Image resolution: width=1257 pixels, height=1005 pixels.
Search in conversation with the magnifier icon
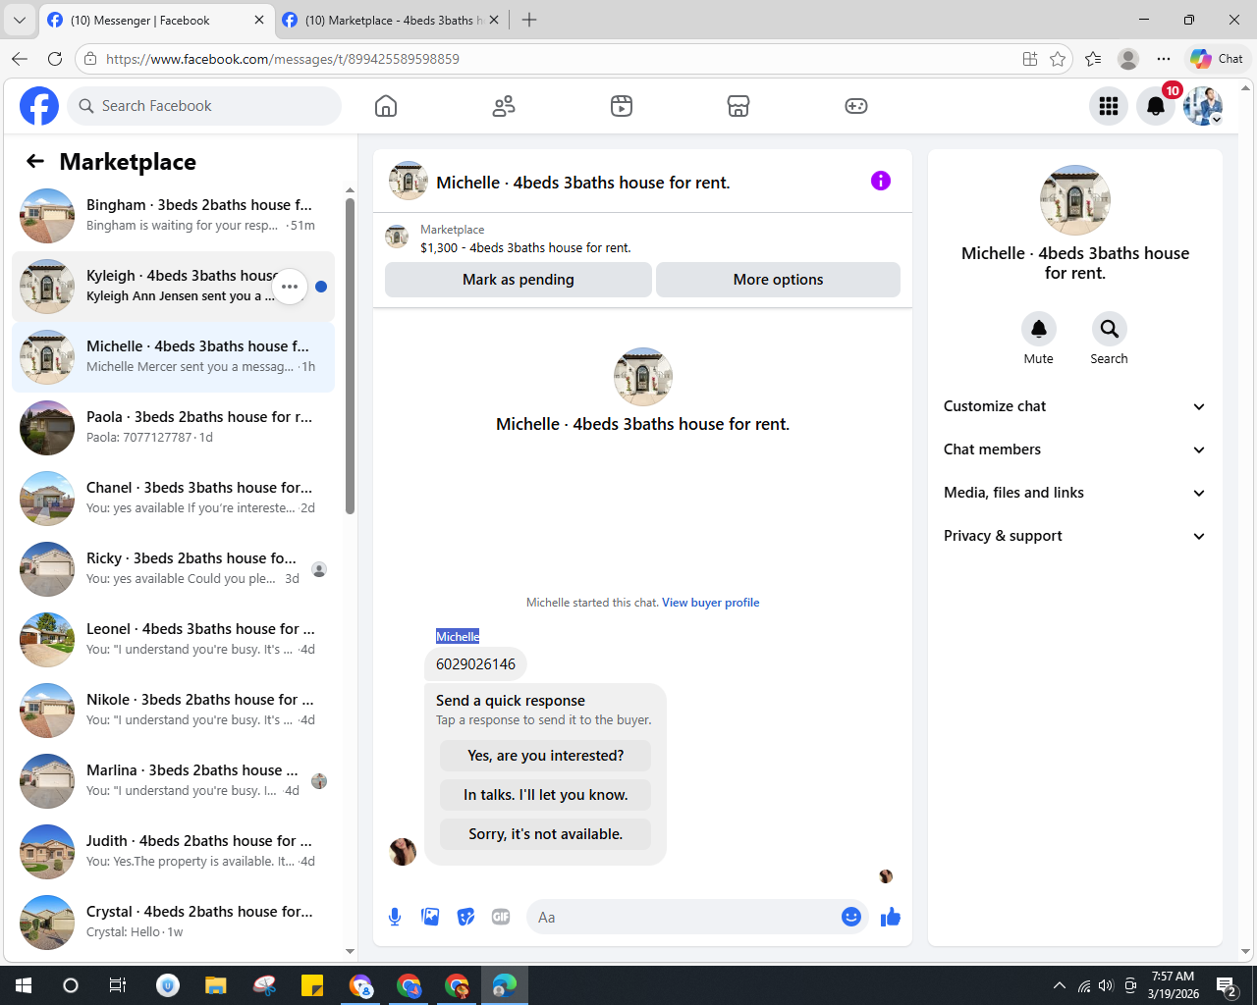click(1109, 329)
